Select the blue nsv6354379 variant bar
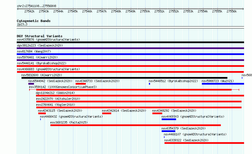Screen dimensions: 252x154 [168, 131]
